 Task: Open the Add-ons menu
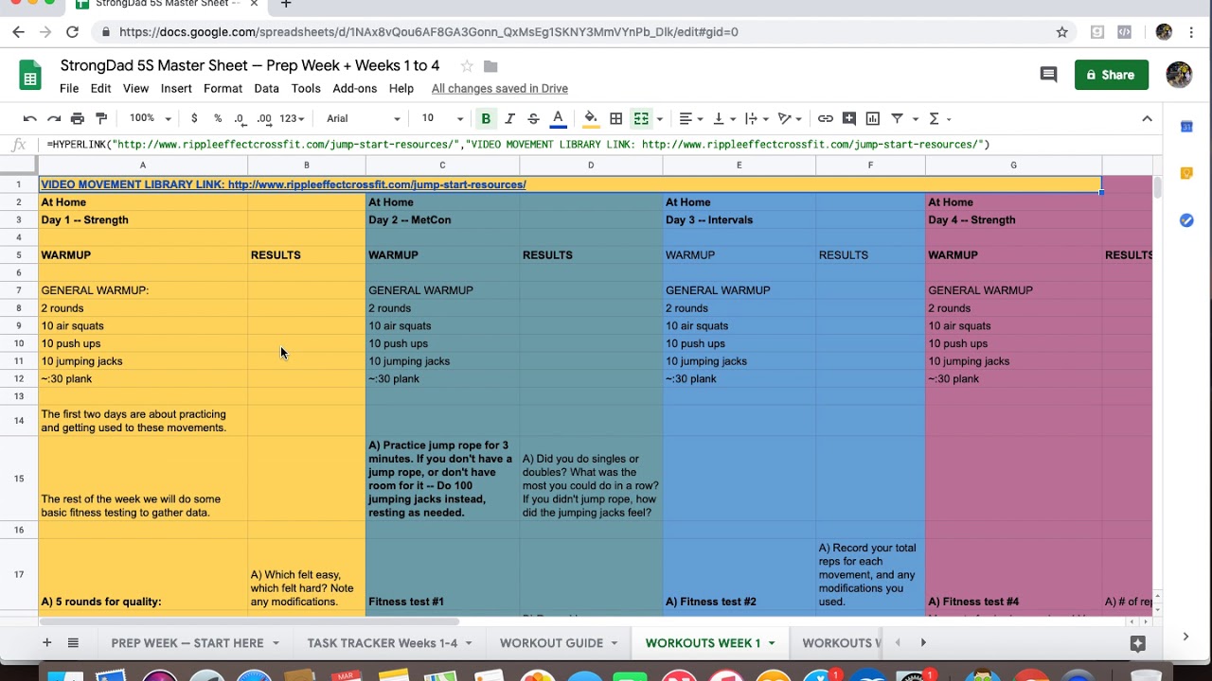pos(355,88)
